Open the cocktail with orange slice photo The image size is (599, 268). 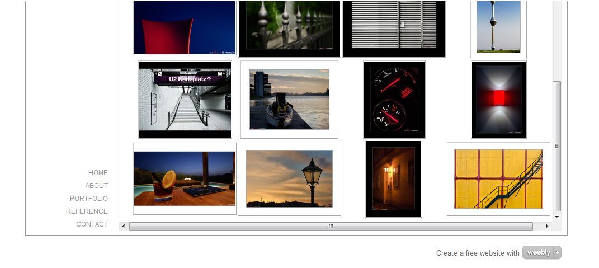click(x=185, y=178)
